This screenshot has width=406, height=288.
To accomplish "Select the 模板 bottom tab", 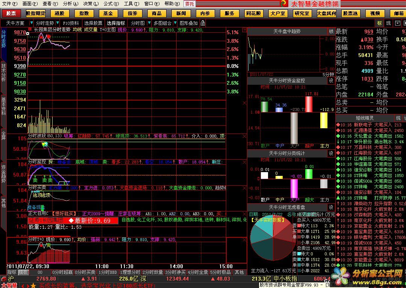I will click(x=23, y=272).
